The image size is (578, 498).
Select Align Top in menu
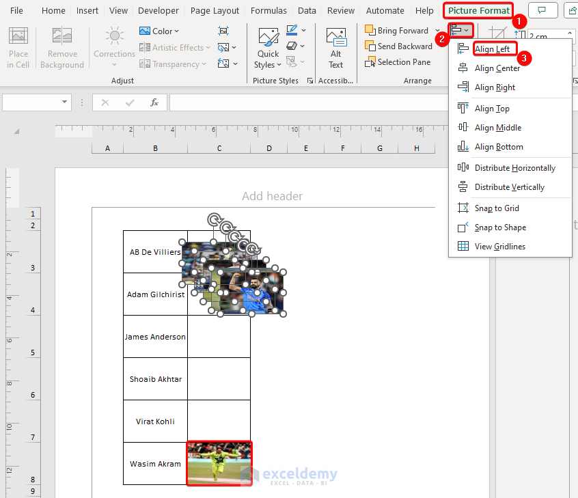(492, 109)
